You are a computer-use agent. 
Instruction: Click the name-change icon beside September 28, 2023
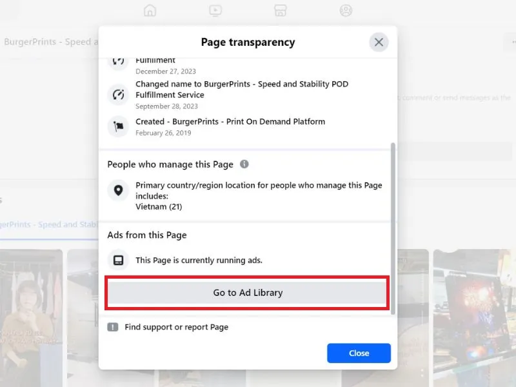[118, 95]
